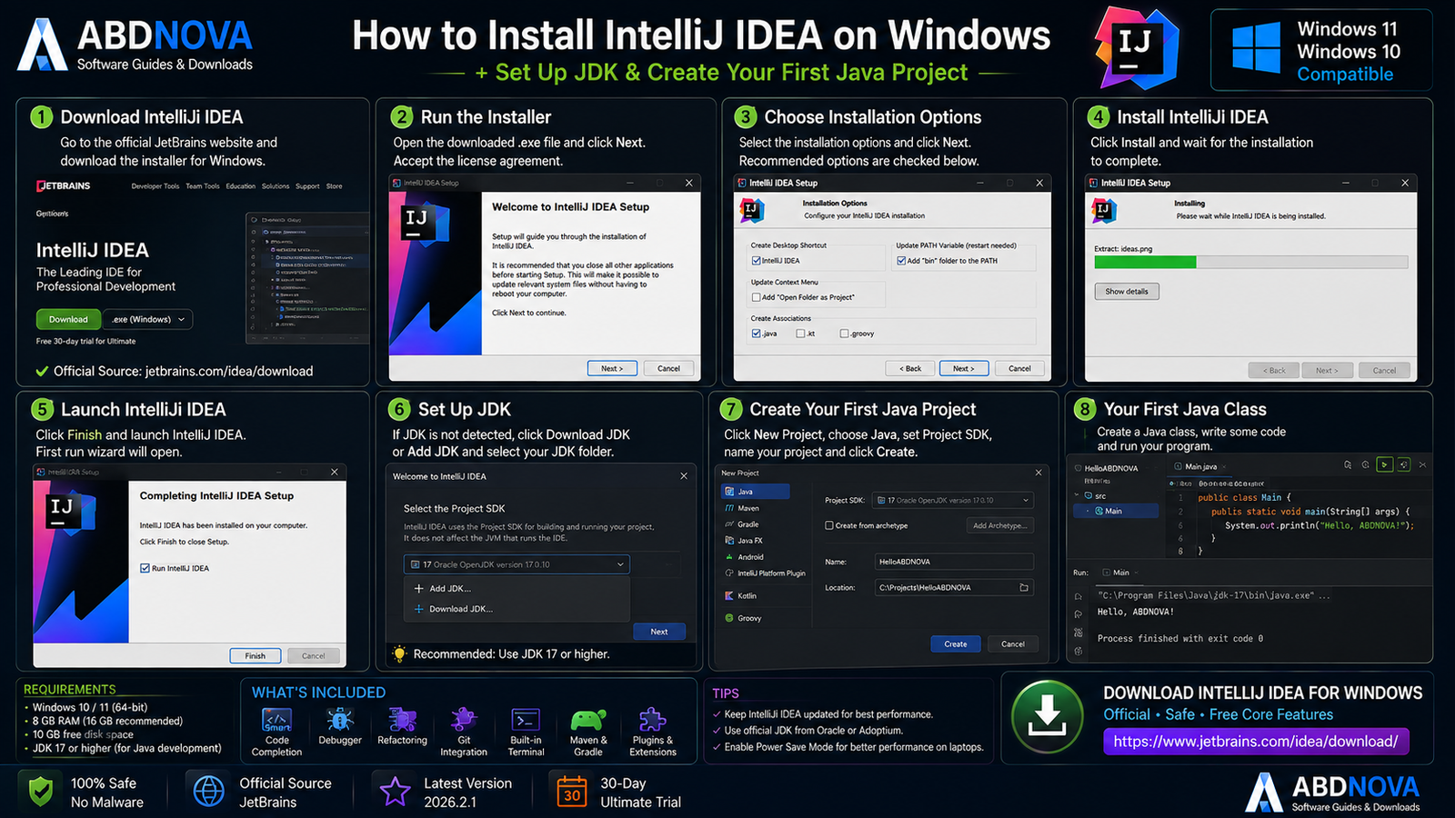Screen dimensions: 1455x818
Task: Click the Name field containing HelloABDNOVA
Action: click(x=954, y=562)
